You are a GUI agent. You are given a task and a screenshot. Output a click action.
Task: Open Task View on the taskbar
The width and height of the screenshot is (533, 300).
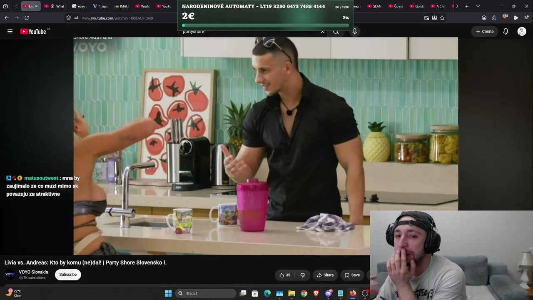pyautogui.click(x=243, y=293)
